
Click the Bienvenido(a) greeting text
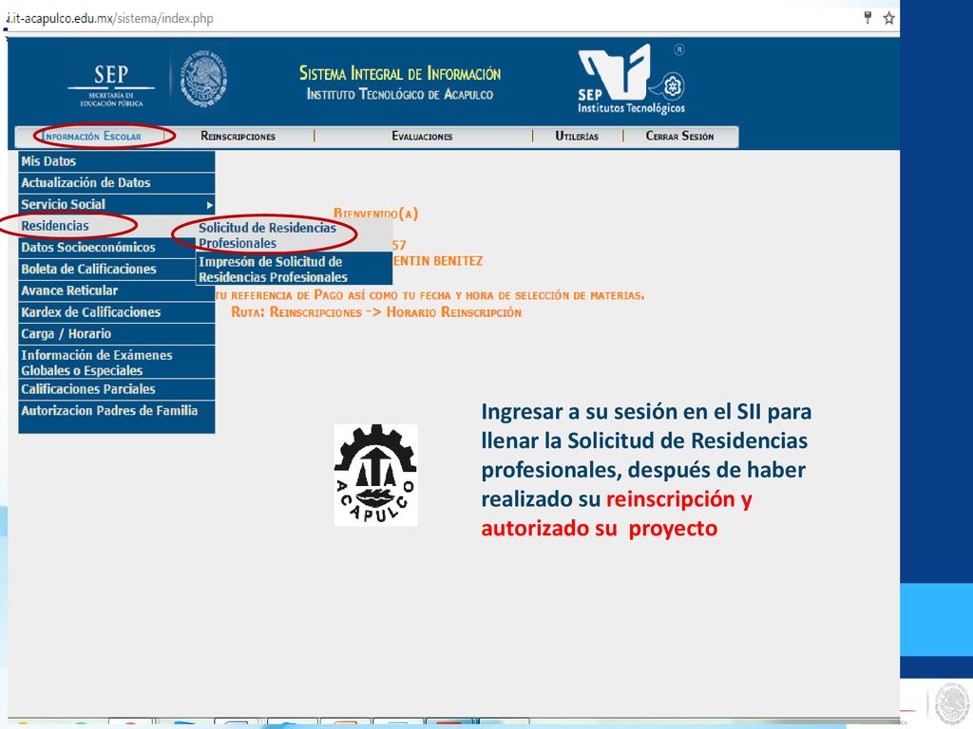click(x=376, y=214)
